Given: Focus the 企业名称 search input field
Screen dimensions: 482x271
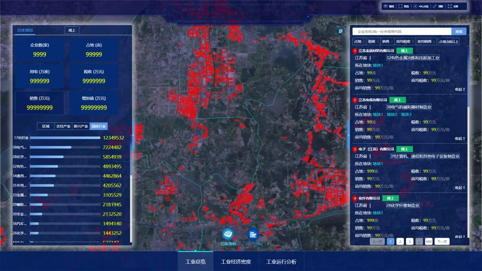Looking at the screenshot, I should pyautogui.click(x=402, y=32).
